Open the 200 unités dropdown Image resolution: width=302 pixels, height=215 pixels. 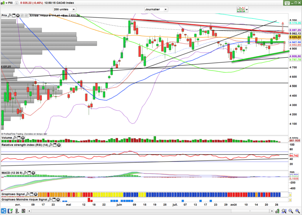[x=74, y=9]
